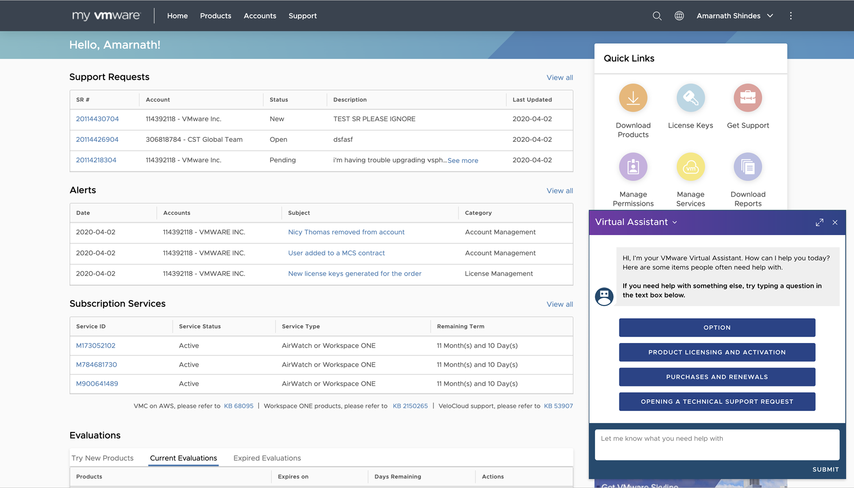Expand the Amarnath Shindes user dropdown
Screen dimensions: 854x488
(x=735, y=16)
